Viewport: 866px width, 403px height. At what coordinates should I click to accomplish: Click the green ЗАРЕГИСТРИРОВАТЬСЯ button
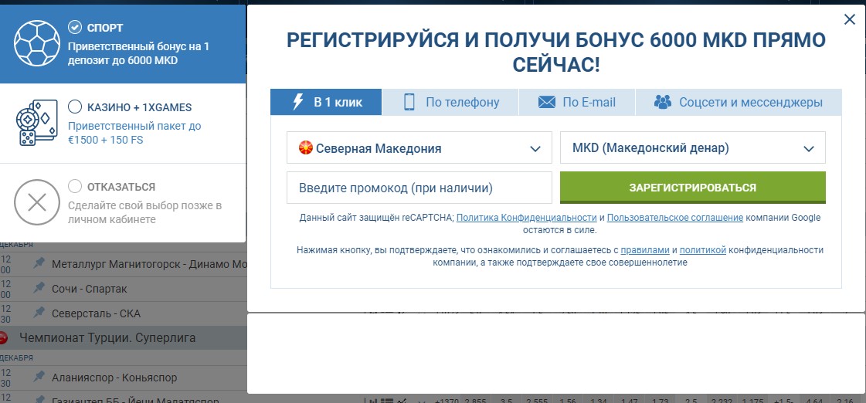(693, 188)
